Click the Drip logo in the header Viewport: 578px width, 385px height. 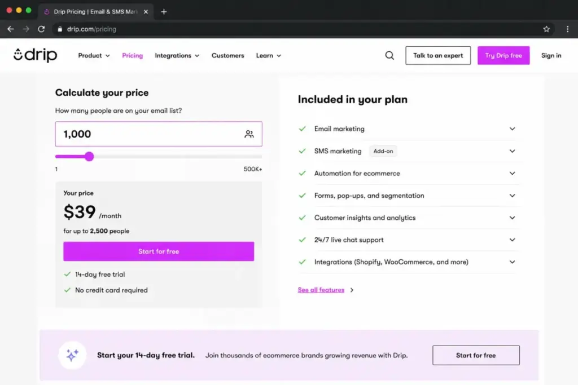(36, 55)
